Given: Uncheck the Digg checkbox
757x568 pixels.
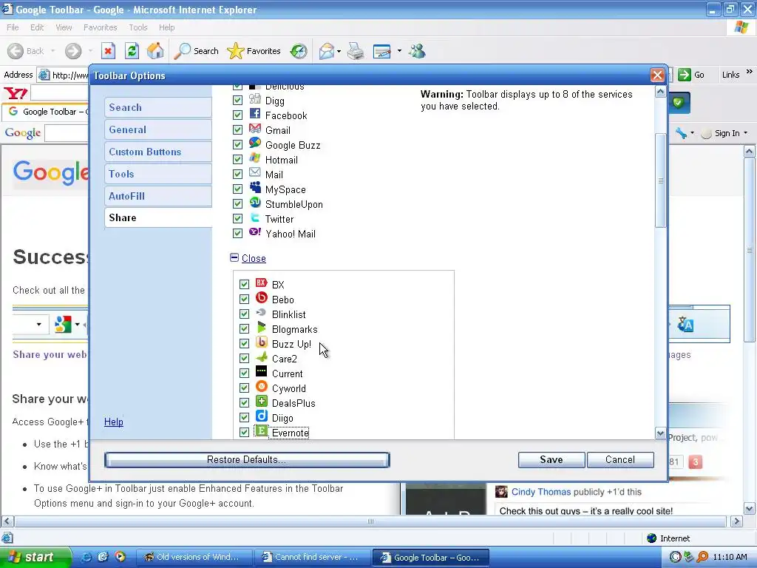Looking at the screenshot, I should (x=237, y=101).
